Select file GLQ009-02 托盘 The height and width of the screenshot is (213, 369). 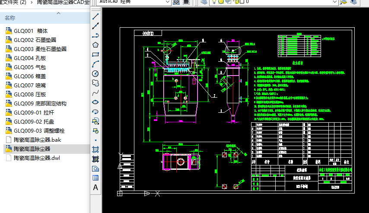point(34,122)
